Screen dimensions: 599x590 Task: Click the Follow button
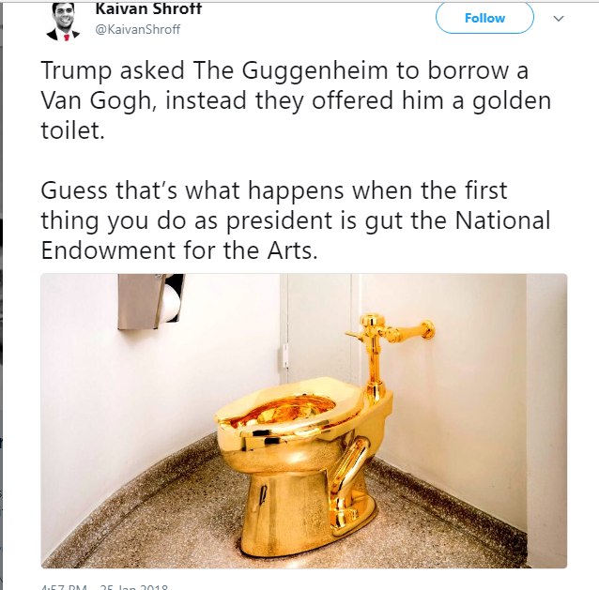click(484, 18)
